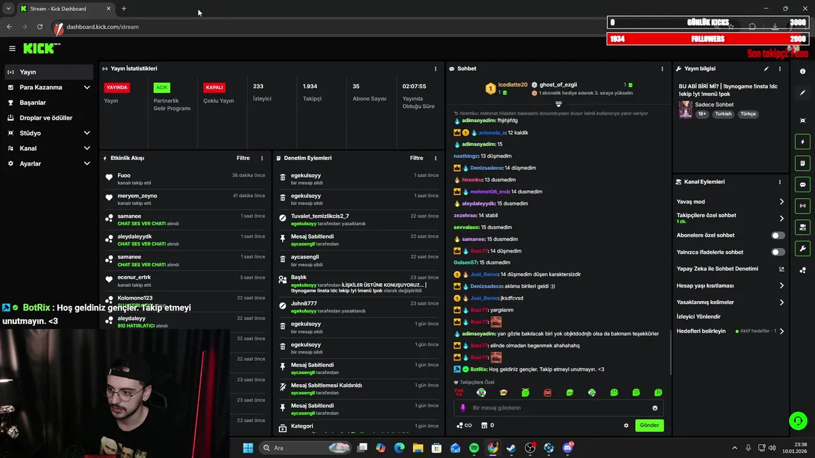Click the Fuoo follow activity entry

pos(185,179)
